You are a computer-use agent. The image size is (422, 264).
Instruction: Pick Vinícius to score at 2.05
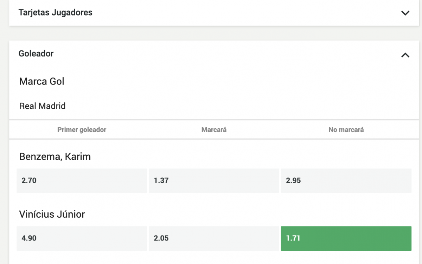point(214,238)
